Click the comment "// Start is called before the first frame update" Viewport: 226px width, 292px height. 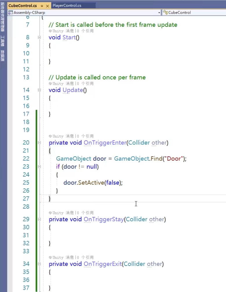point(113,25)
